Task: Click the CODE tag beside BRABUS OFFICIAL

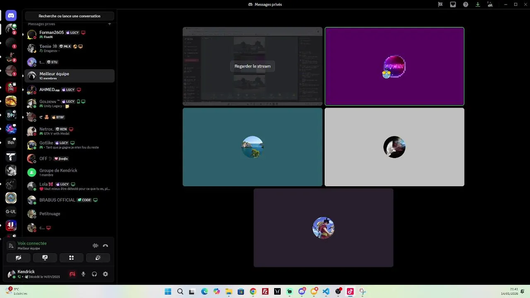Action: pos(84,200)
